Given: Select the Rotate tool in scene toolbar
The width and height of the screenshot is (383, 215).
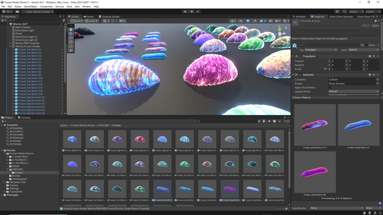Looking at the screenshot, I should point(71,38).
